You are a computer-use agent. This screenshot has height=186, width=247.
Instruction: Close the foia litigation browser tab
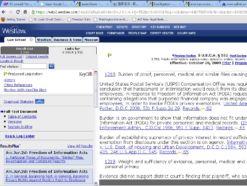pyautogui.click(x=180, y=4)
